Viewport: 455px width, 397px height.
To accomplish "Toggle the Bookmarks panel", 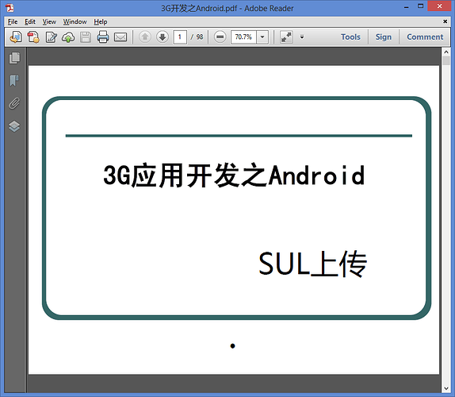I will (x=14, y=80).
